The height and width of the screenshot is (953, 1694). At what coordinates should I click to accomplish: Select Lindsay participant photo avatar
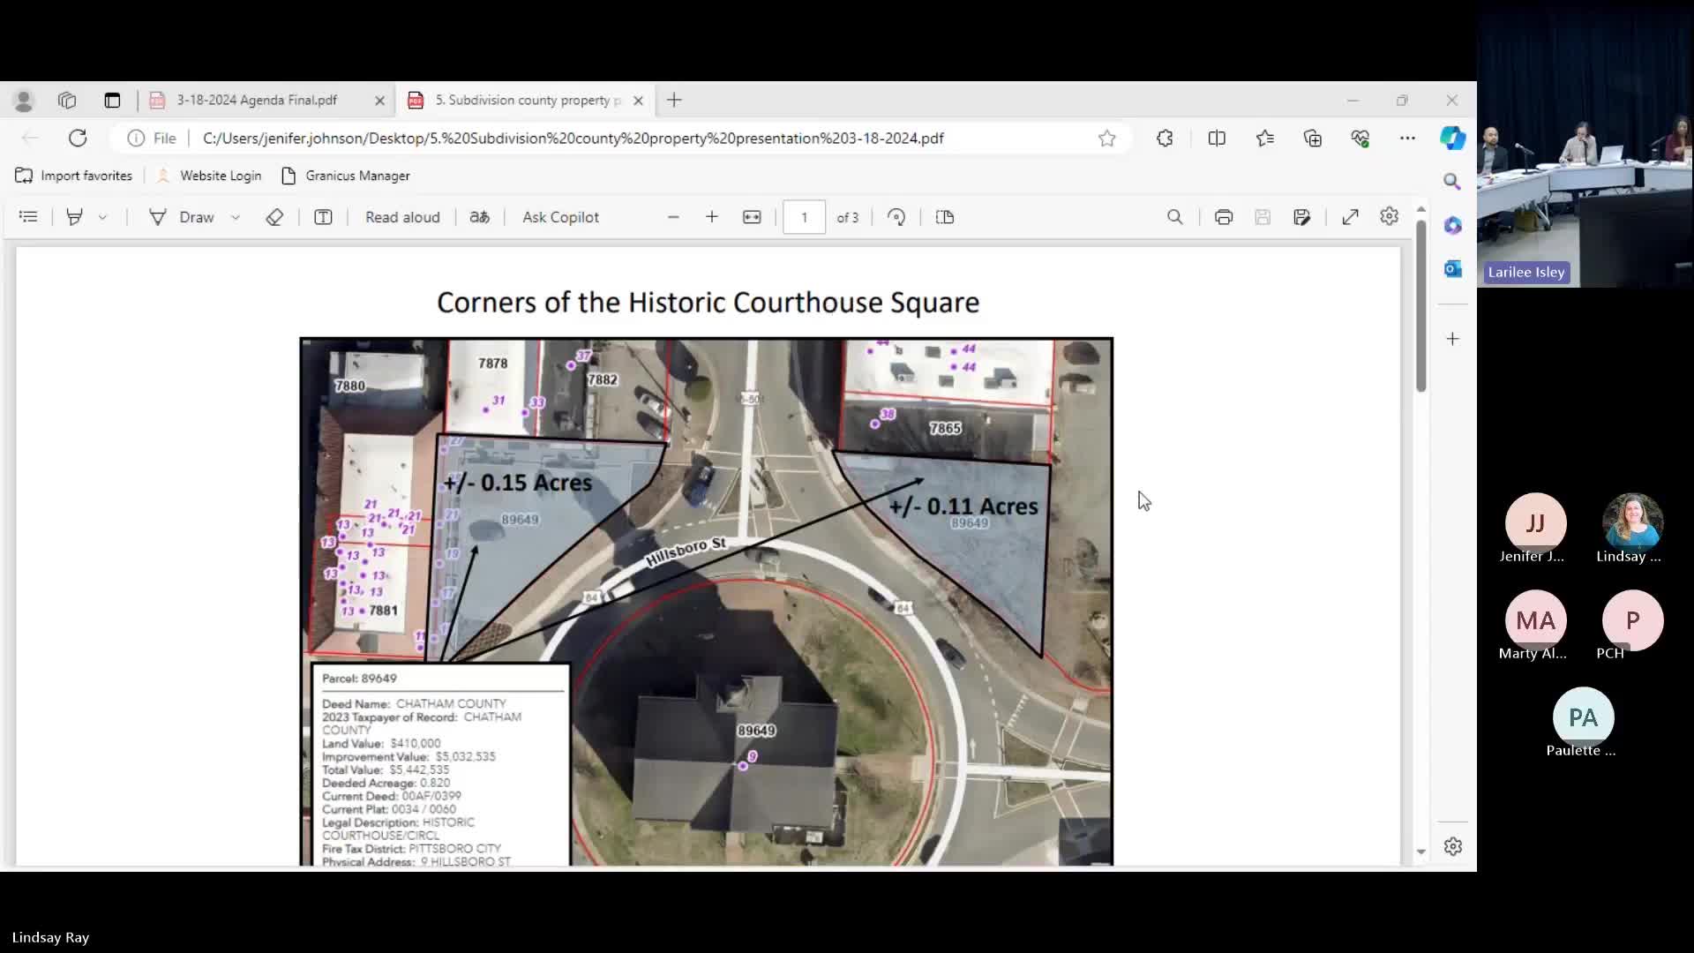[x=1632, y=523]
